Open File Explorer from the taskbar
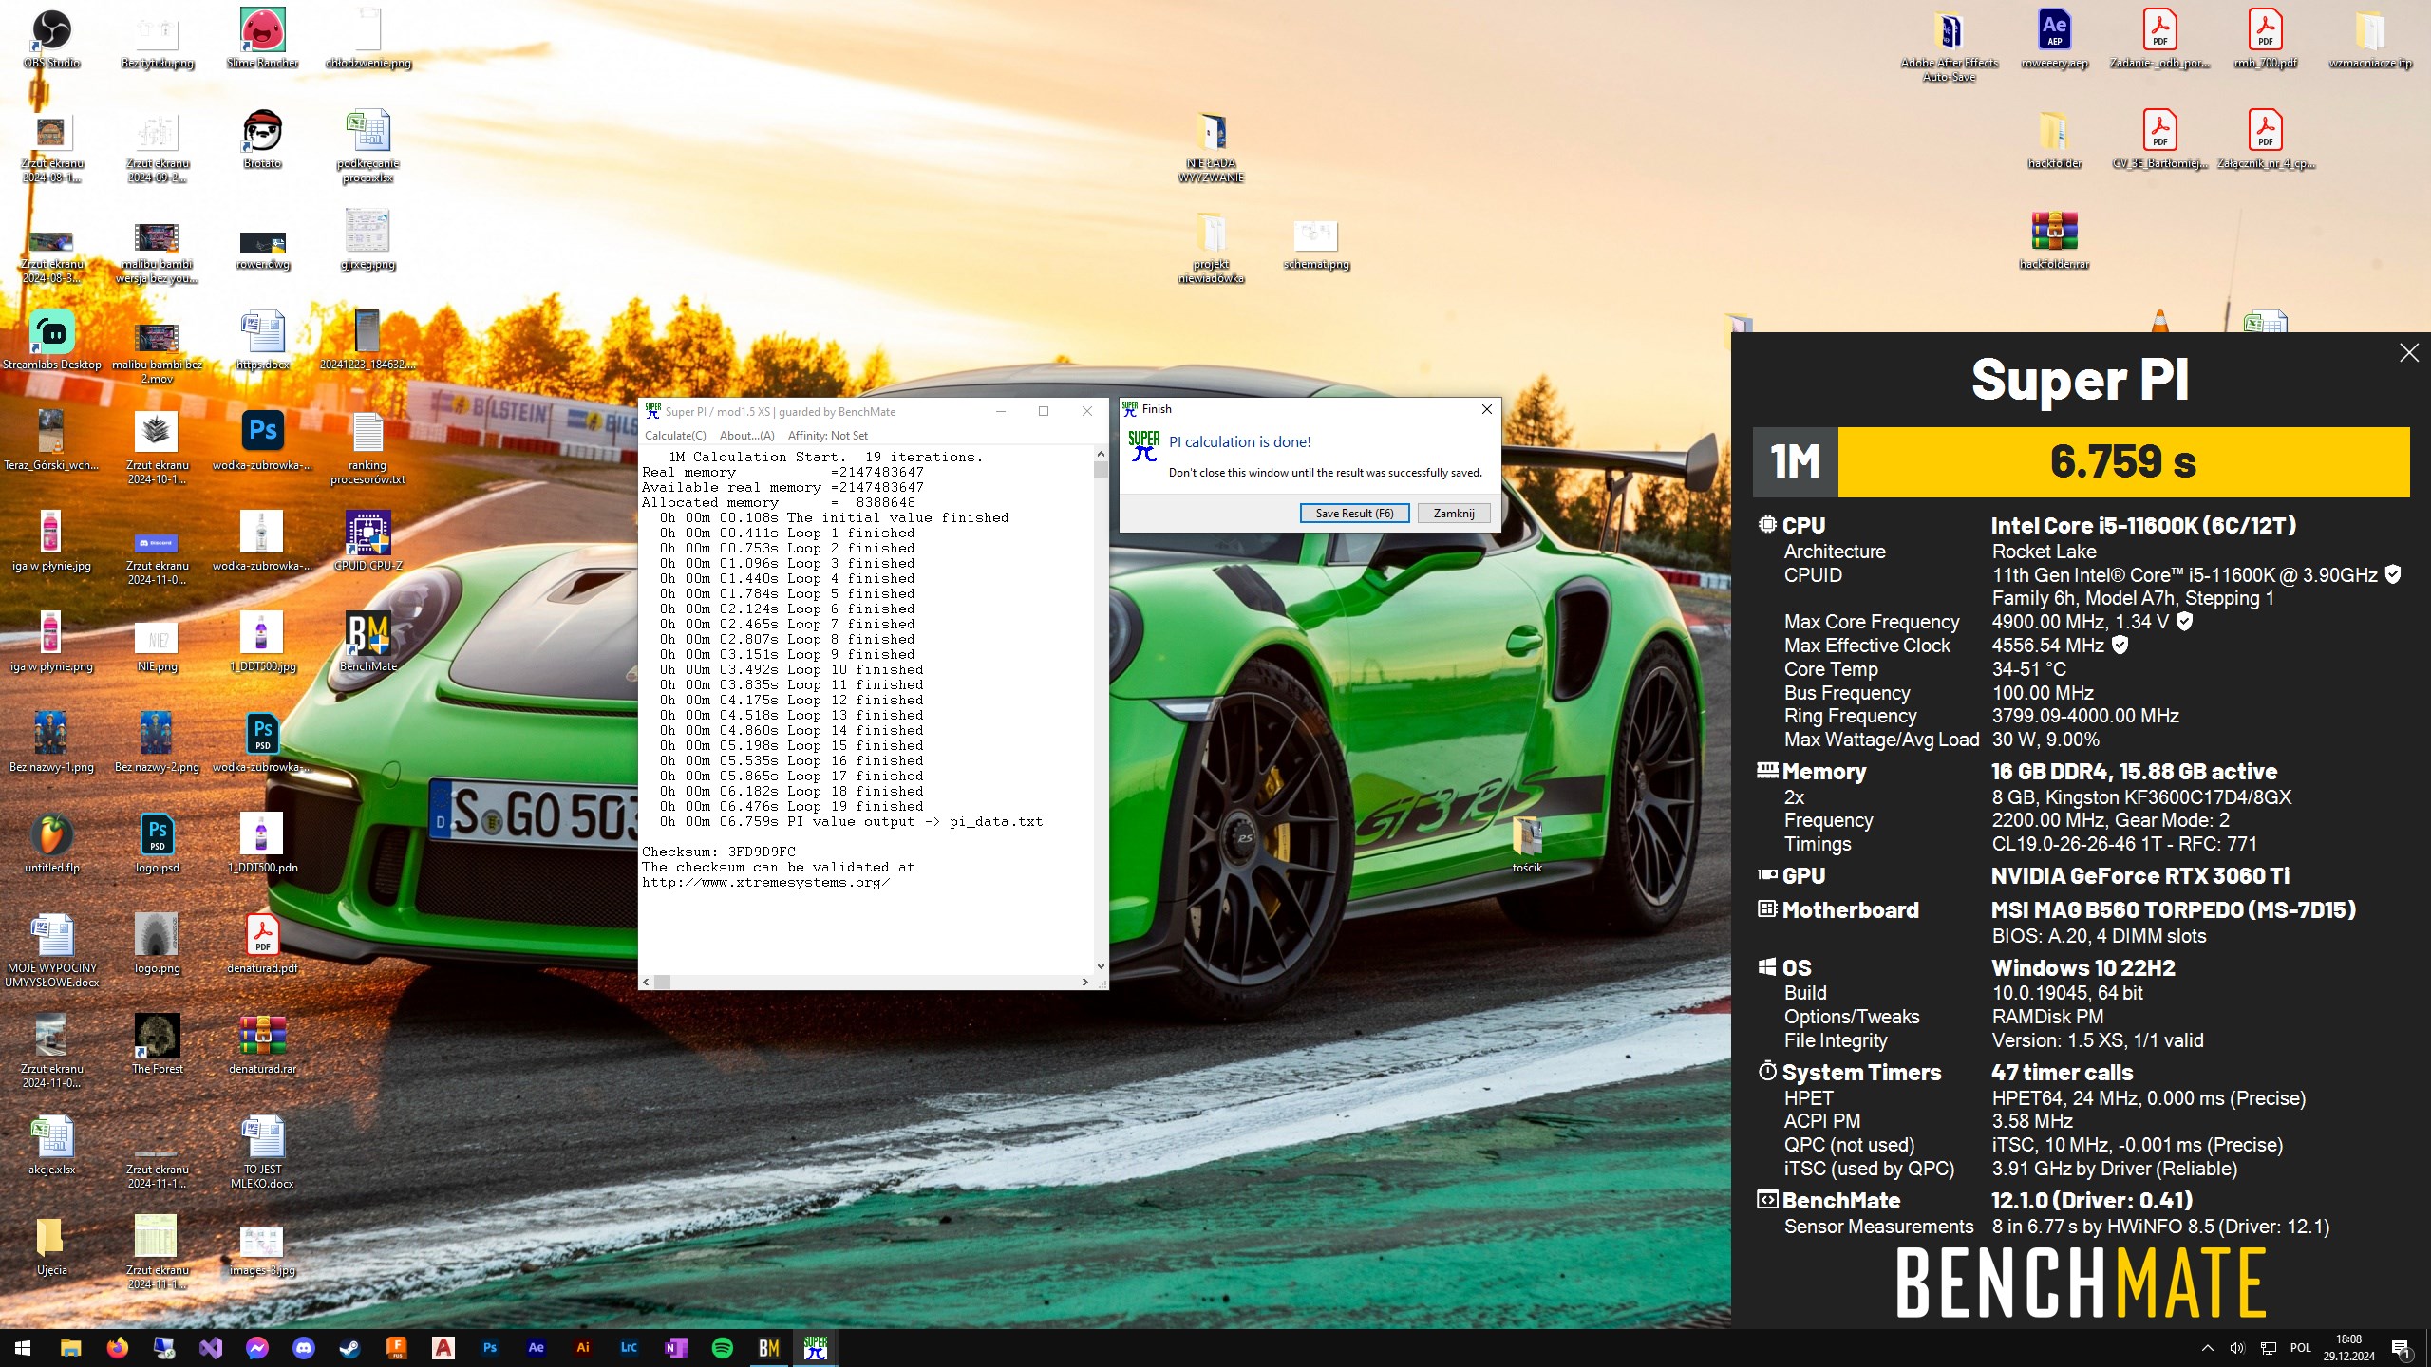2431x1367 pixels. coord(70,1347)
